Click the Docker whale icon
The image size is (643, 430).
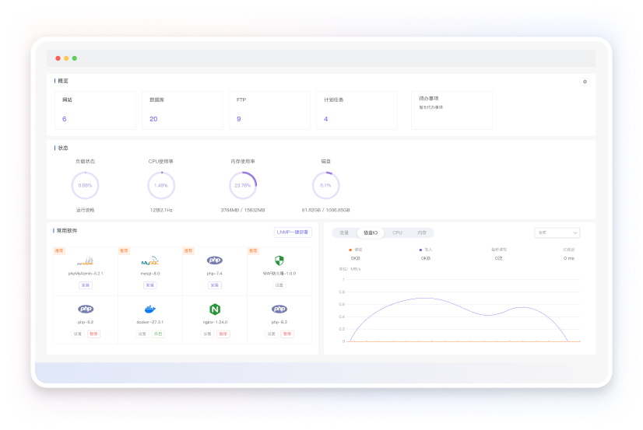(x=149, y=309)
